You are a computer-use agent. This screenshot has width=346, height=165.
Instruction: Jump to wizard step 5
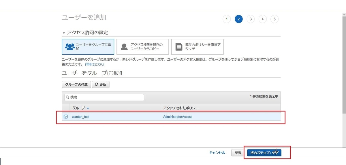coord(274,19)
